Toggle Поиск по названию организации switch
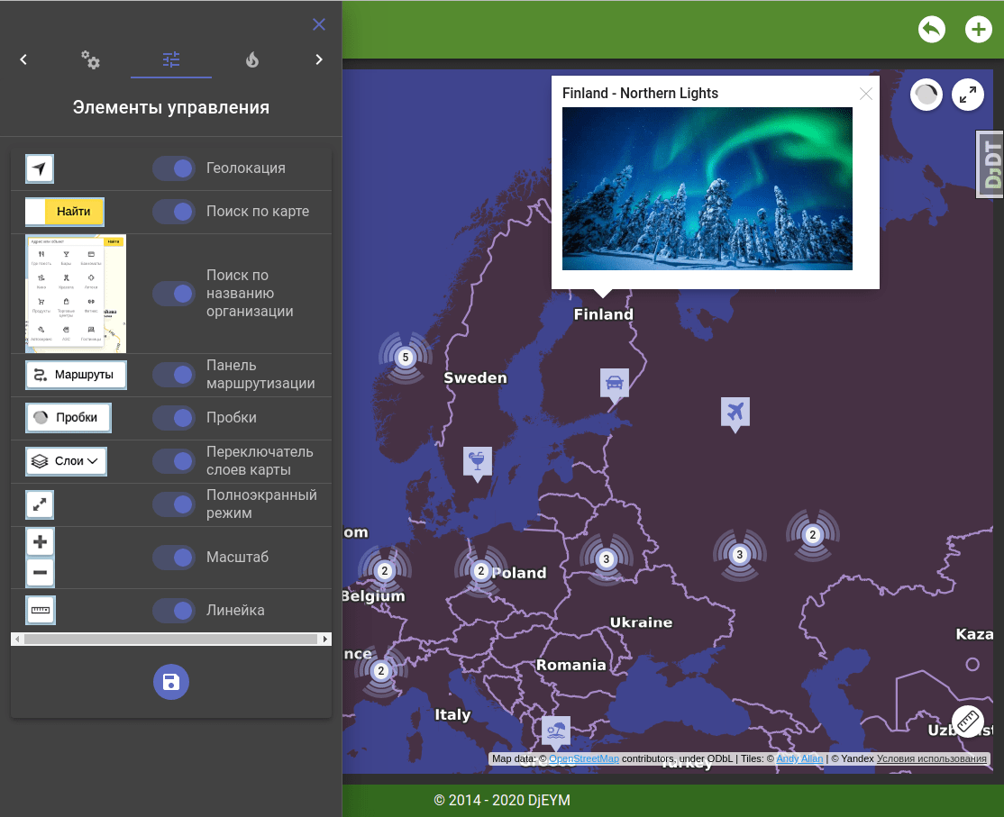Image resolution: width=1004 pixels, height=817 pixels. tap(174, 294)
